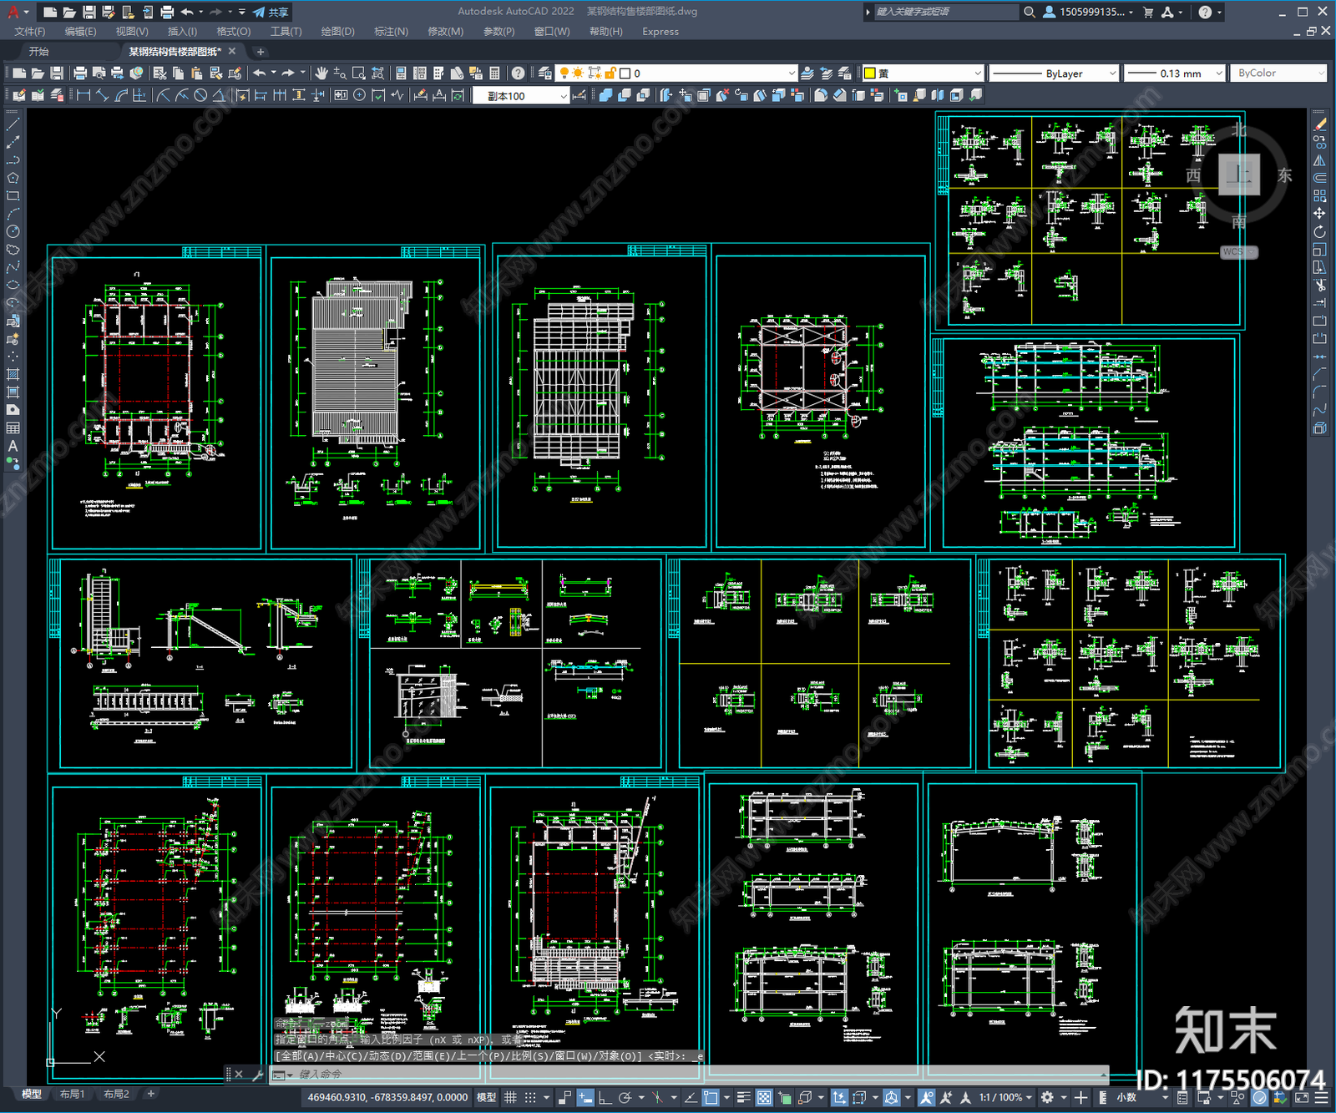Toggle dynamic input in status bar
The image size is (1336, 1113).
585,1097
